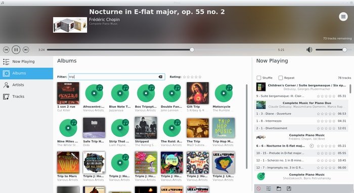354x193 pixels.
Task: Click the Frédéric Chopin artist name in header
Action: pos(104,20)
